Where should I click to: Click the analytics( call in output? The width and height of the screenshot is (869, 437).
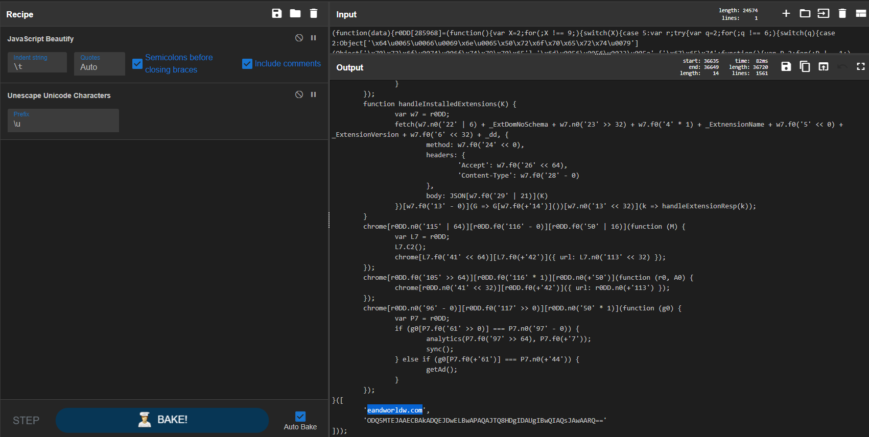point(444,339)
